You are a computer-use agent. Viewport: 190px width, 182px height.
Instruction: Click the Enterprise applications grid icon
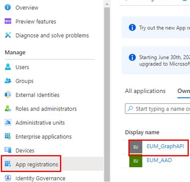[8, 136]
